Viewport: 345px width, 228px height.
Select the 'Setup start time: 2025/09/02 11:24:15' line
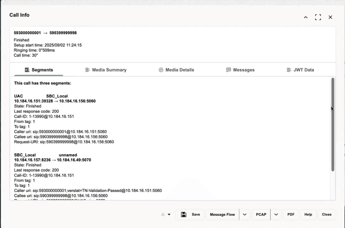pos(48,45)
